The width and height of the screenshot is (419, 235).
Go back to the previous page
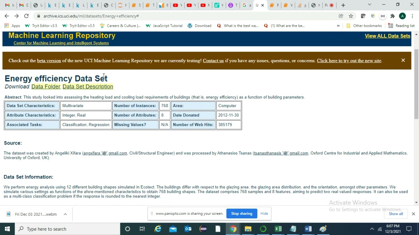pos(7,16)
